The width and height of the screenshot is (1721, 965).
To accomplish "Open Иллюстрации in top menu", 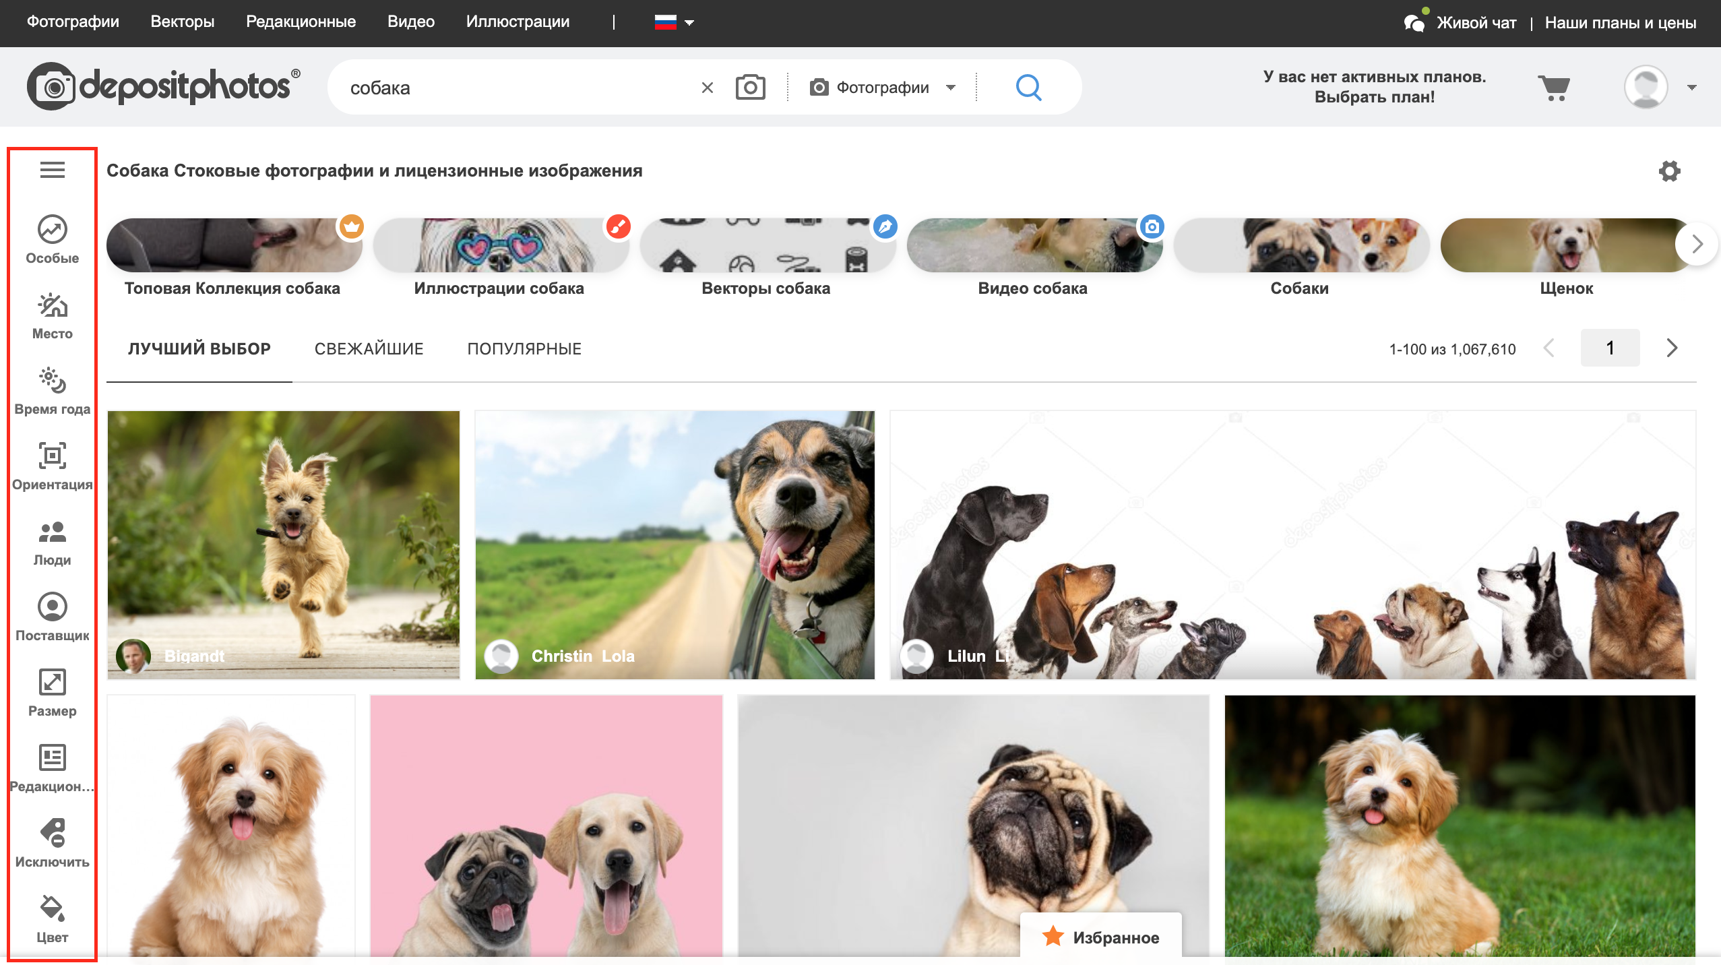I will point(518,22).
